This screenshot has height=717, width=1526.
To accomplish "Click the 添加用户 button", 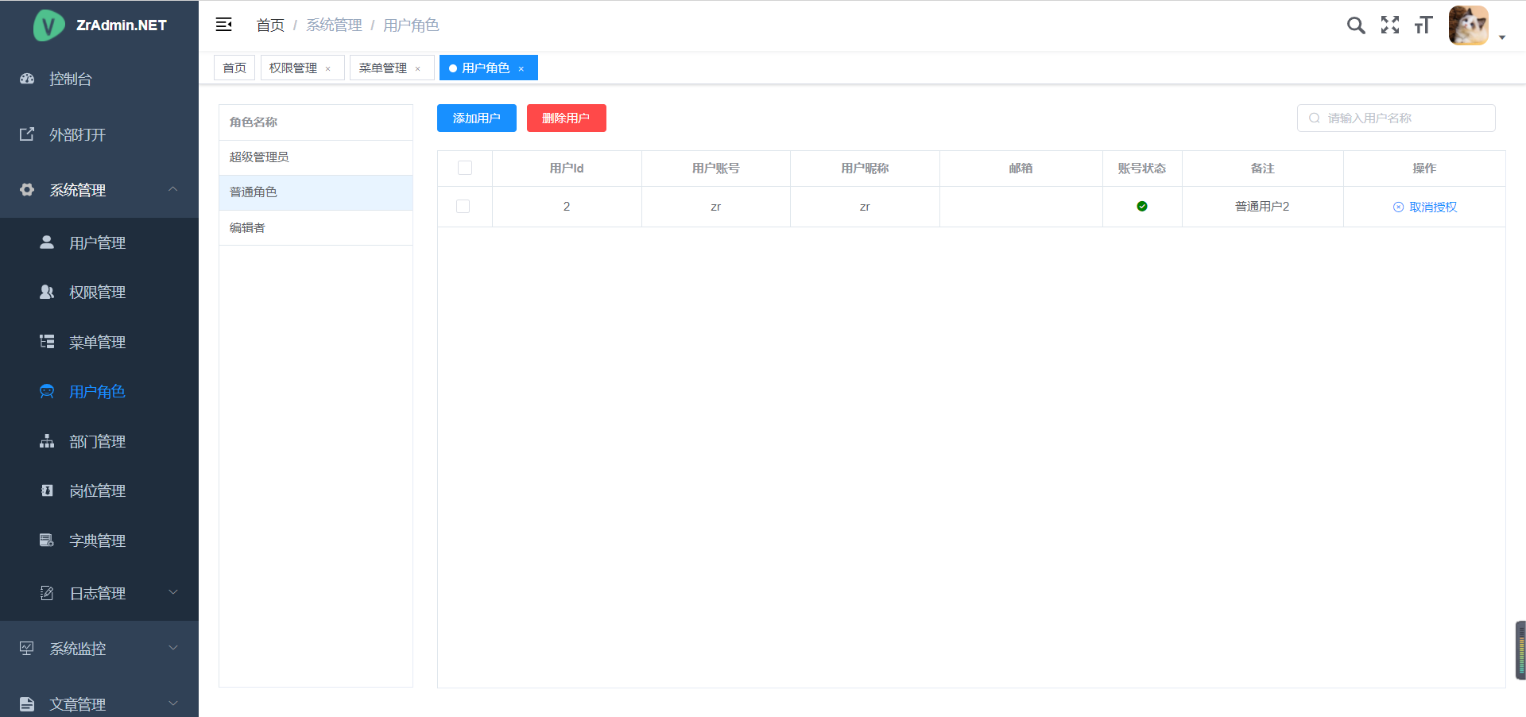I will point(477,118).
